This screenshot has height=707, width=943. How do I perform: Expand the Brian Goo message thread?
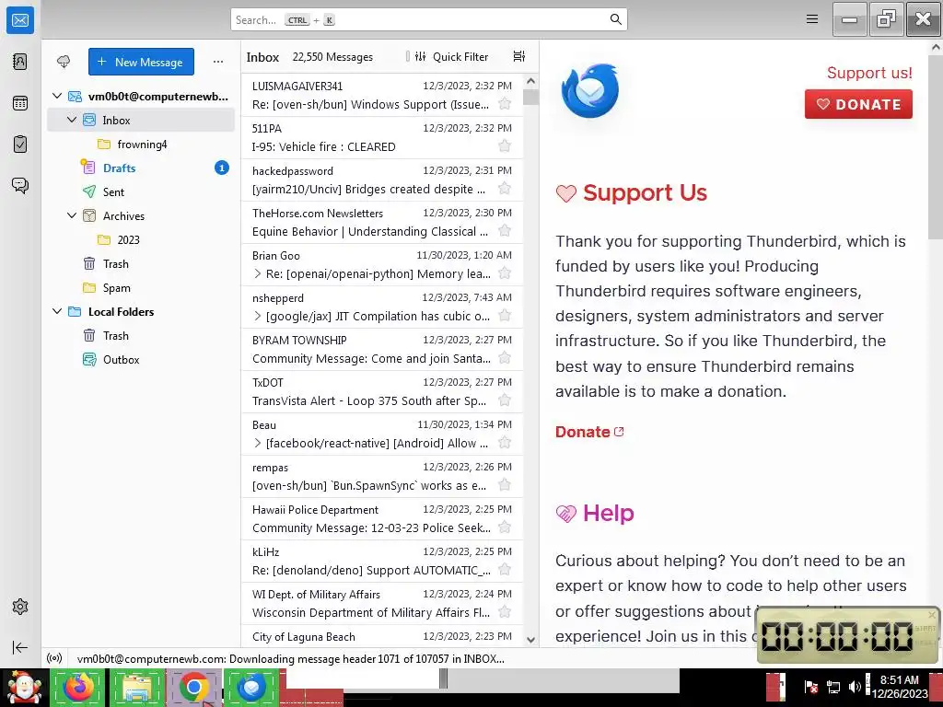click(258, 273)
